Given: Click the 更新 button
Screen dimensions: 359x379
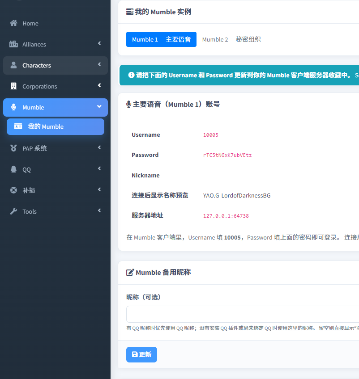Looking at the screenshot, I should click(x=141, y=354).
